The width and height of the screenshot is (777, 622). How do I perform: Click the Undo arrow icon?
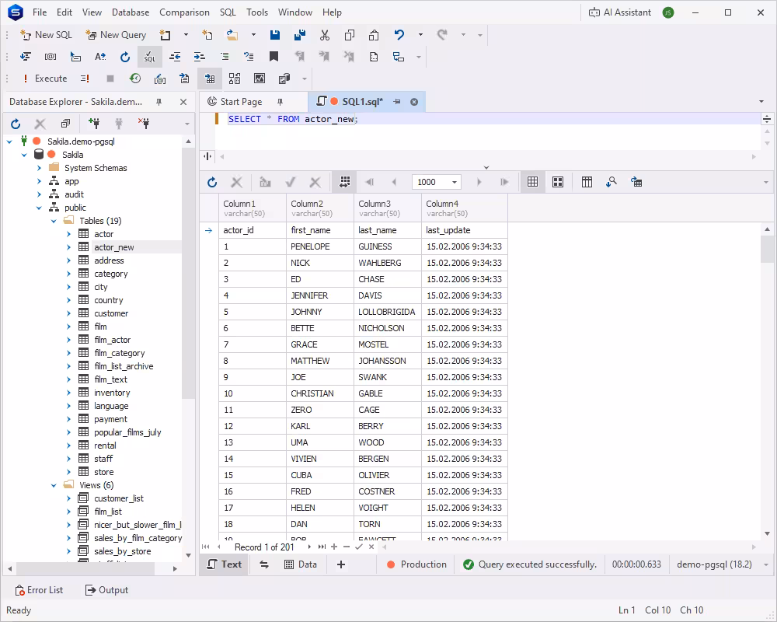(399, 35)
